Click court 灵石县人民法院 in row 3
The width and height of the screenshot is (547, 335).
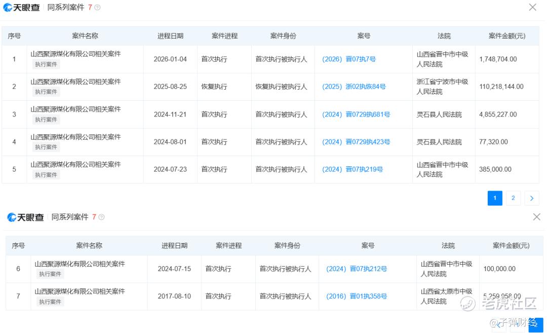[x=439, y=115]
